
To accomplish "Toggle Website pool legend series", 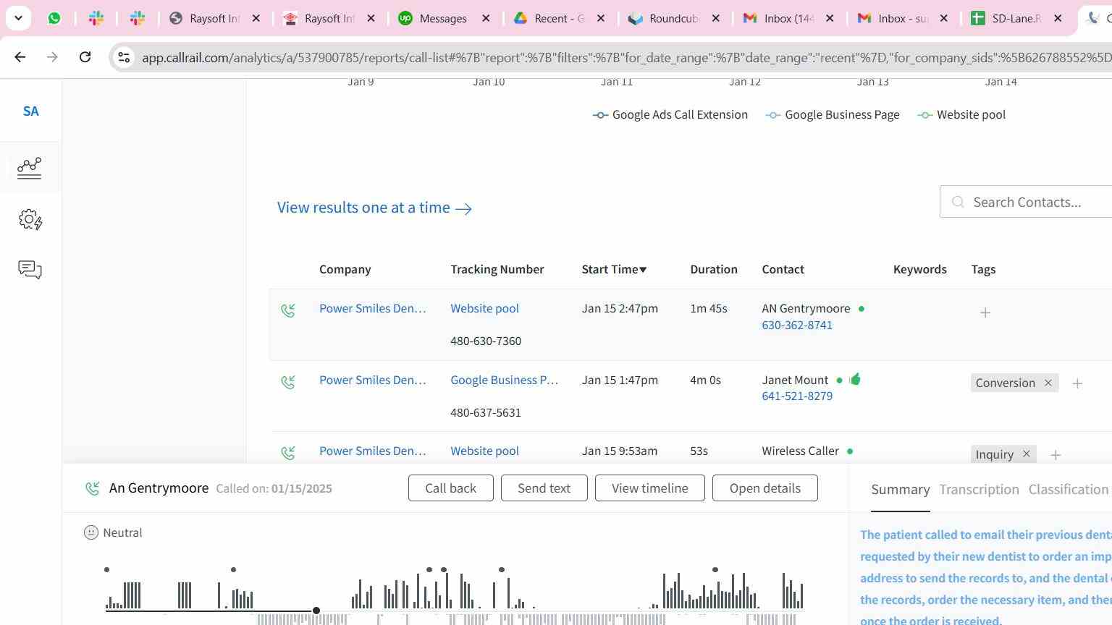I will click(961, 114).
